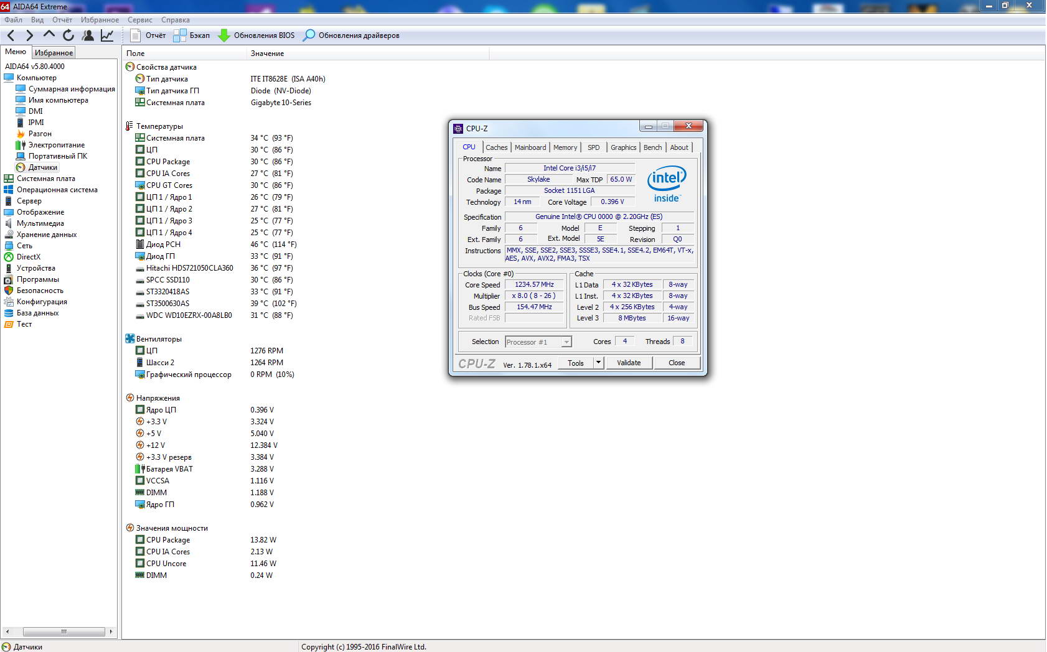Switch to Graphics tab in CPU-Z
Image resolution: width=1047 pixels, height=652 pixels.
pyautogui.click(x=623, y=147)
